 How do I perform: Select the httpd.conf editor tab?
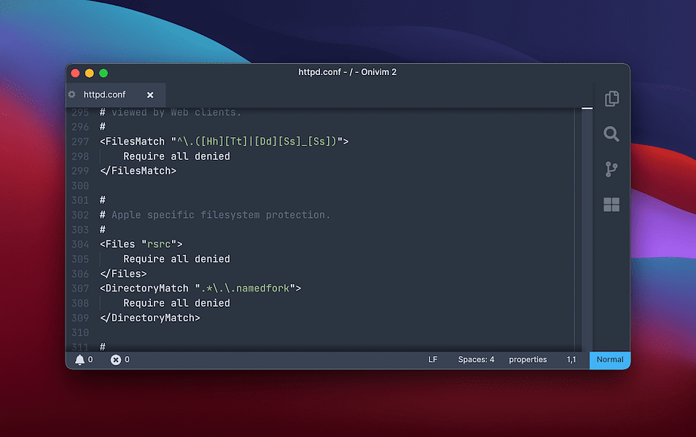tap(105, 95)
